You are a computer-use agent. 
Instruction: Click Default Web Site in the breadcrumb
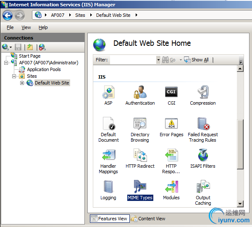tap(113, 15)
